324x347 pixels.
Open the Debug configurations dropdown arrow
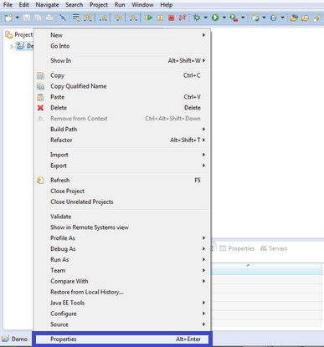pos(206,18)
